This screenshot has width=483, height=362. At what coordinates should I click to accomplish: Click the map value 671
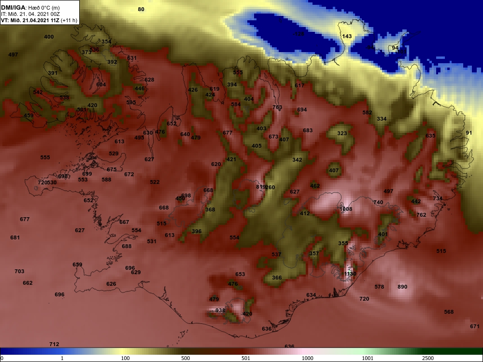[475, 326]
